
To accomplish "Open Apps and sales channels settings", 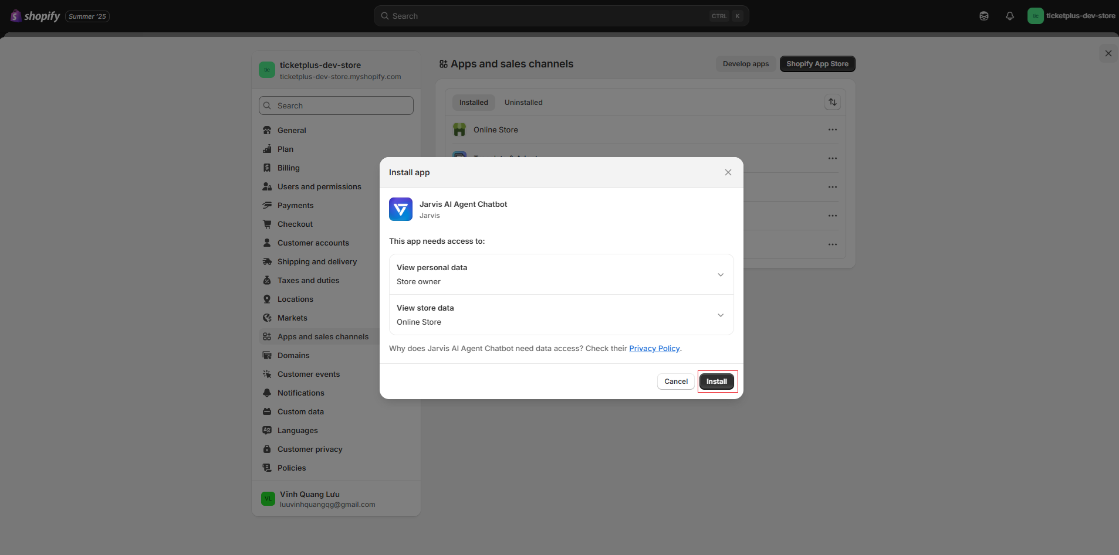I will point(323,336).
